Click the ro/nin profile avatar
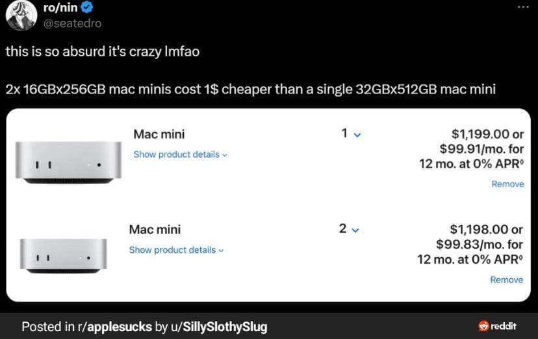The width and height of the screenshot is (538, 339). coord(19,14)
